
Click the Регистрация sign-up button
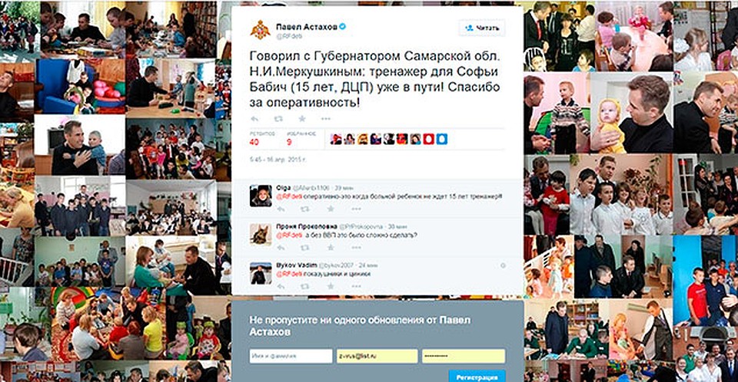pyautogui.click(x=477, y=377)
